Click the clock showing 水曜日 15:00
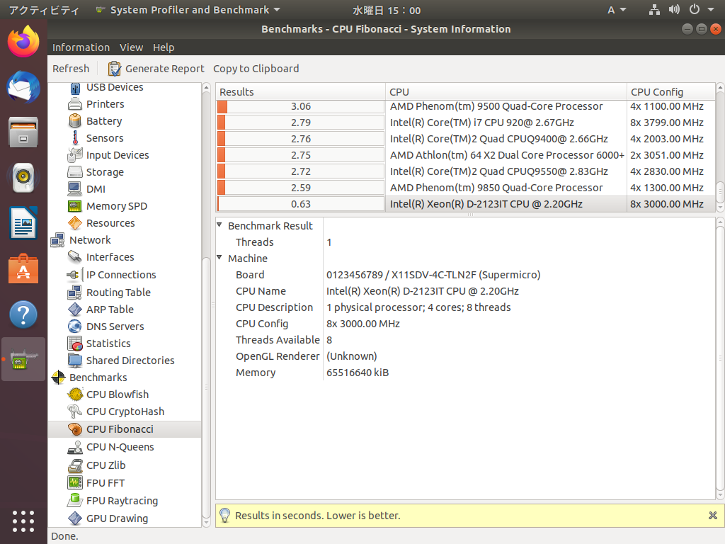This screenshot has width=725, height=544. point(387,10)
